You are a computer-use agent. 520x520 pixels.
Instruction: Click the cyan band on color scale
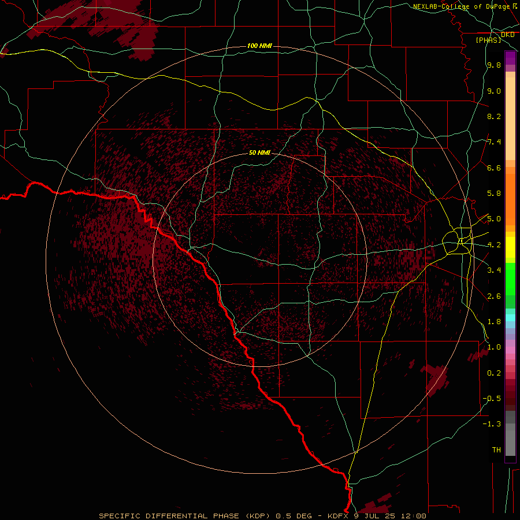510,318
